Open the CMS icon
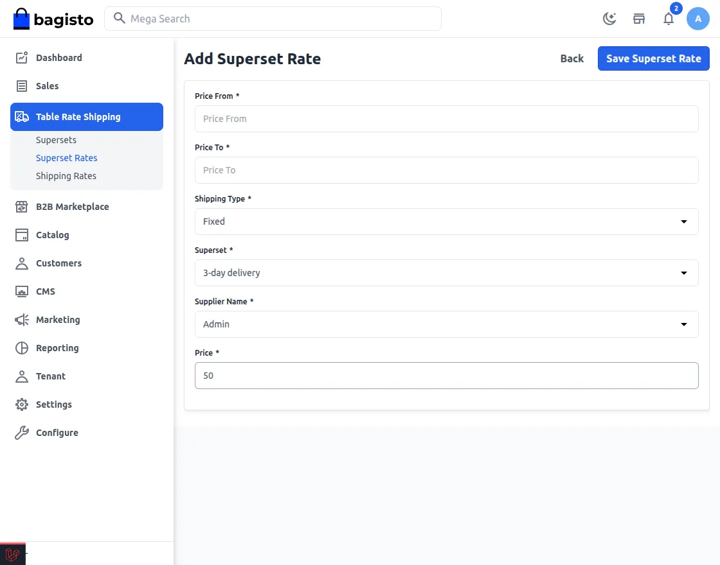 coord(20,291)
